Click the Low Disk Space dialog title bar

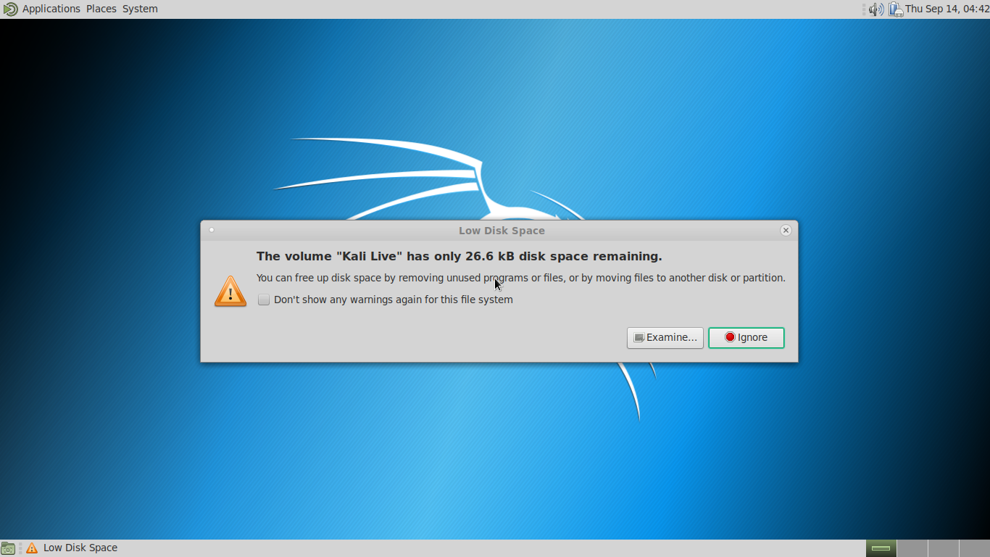(x=499, y=230)
